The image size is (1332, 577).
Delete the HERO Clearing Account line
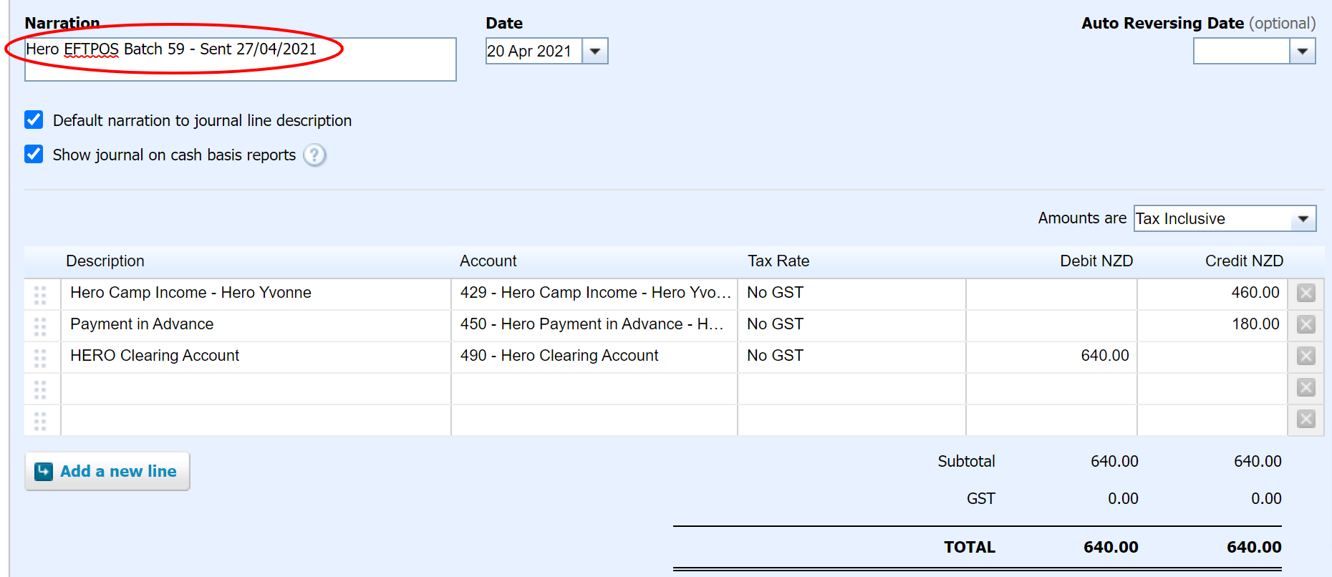tap(1306, 356)
